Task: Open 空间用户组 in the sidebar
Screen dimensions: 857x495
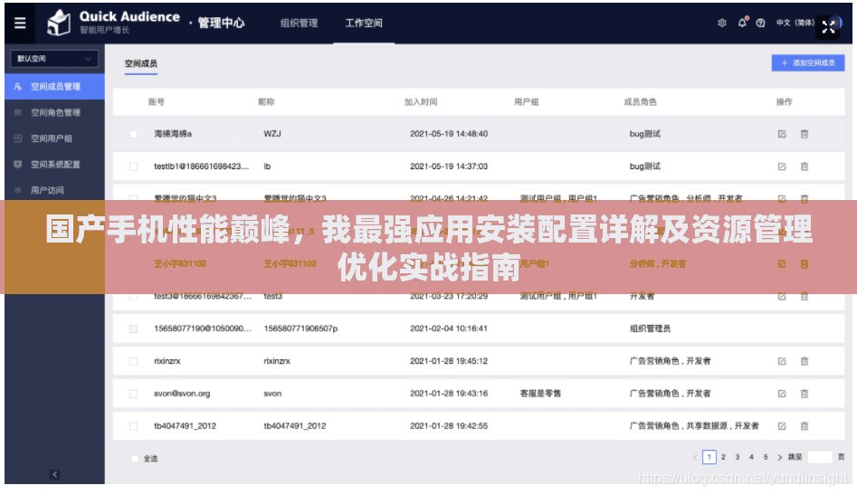Action: 54,138
